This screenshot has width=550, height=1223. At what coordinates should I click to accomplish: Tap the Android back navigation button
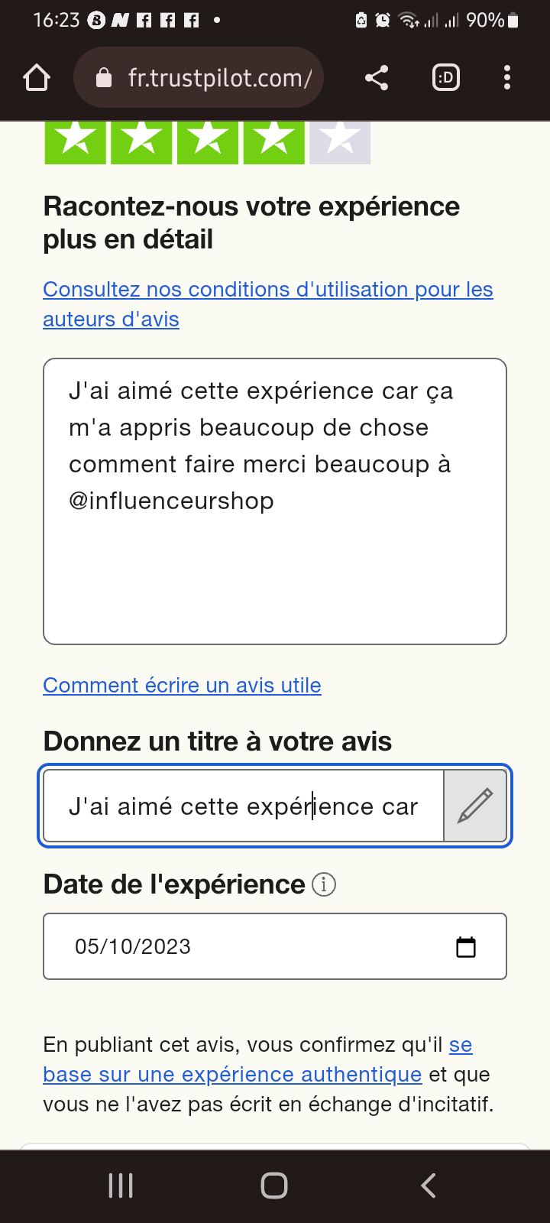429,1186
